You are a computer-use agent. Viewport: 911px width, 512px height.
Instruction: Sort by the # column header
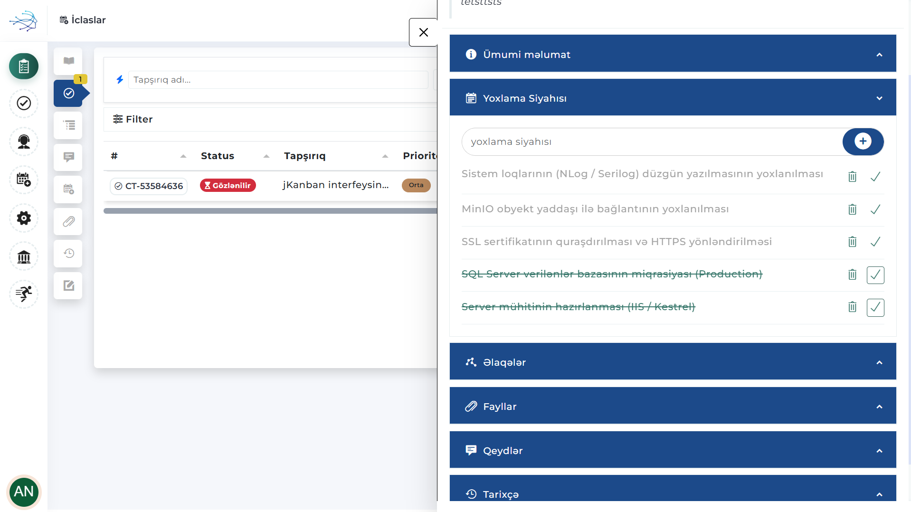[x=148, y=156]
